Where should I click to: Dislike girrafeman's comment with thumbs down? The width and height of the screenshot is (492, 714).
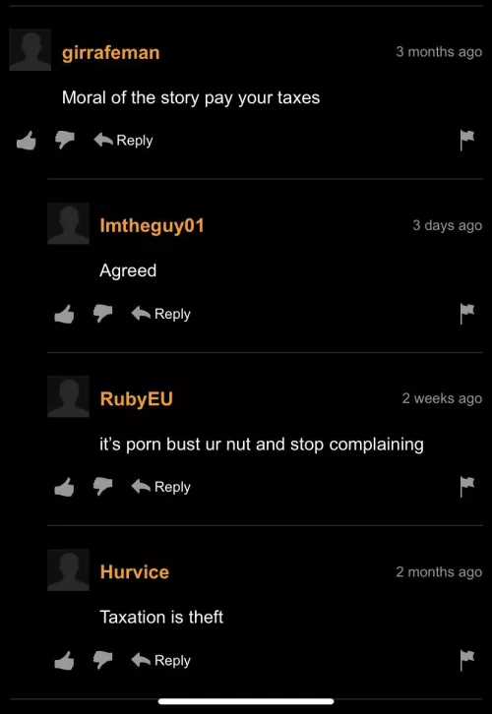pos(64,141)
